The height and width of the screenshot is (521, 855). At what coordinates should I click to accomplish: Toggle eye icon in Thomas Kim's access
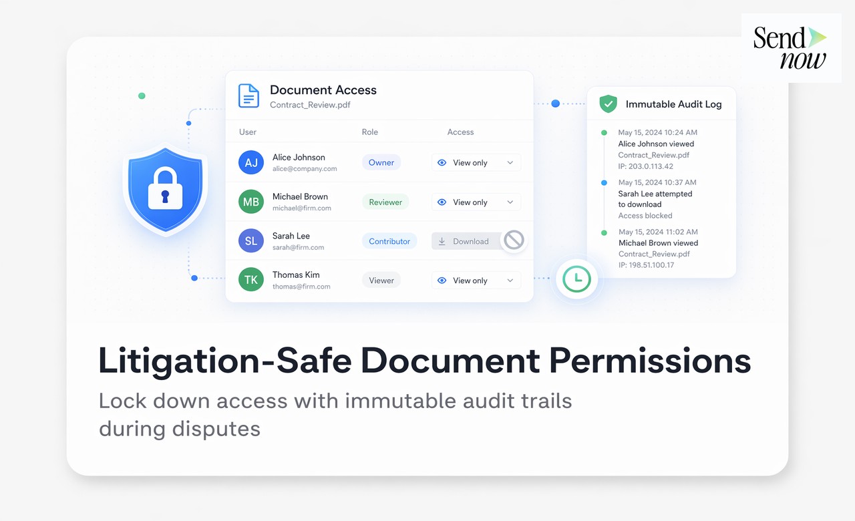pyautogui.click(x=442, y=281)
